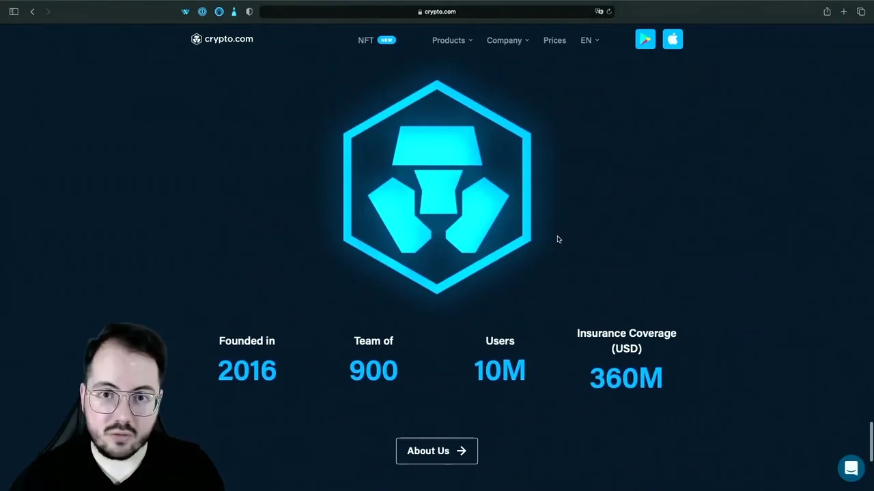This screenshot has height=491, width=874.
Task: Click the glowing hexagon Crypto.com logo
Action: 437,187
